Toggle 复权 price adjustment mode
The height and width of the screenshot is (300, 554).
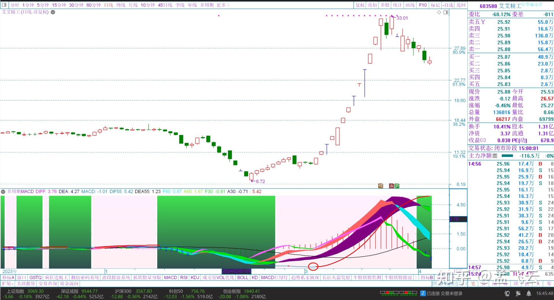tap(360, 5)
